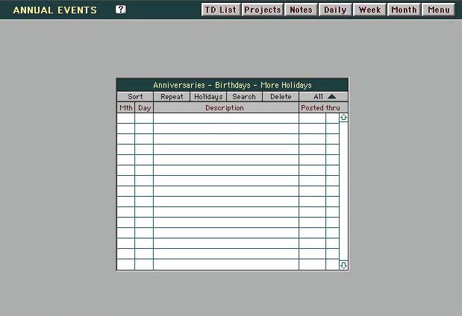
Task: Click the Delete button
Action: click(281, 97)
